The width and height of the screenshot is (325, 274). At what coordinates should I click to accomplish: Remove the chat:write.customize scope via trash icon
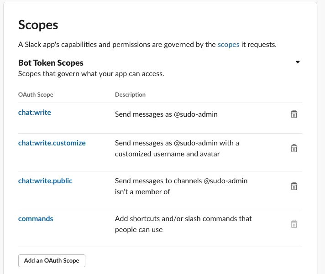[x=294, y=148]
